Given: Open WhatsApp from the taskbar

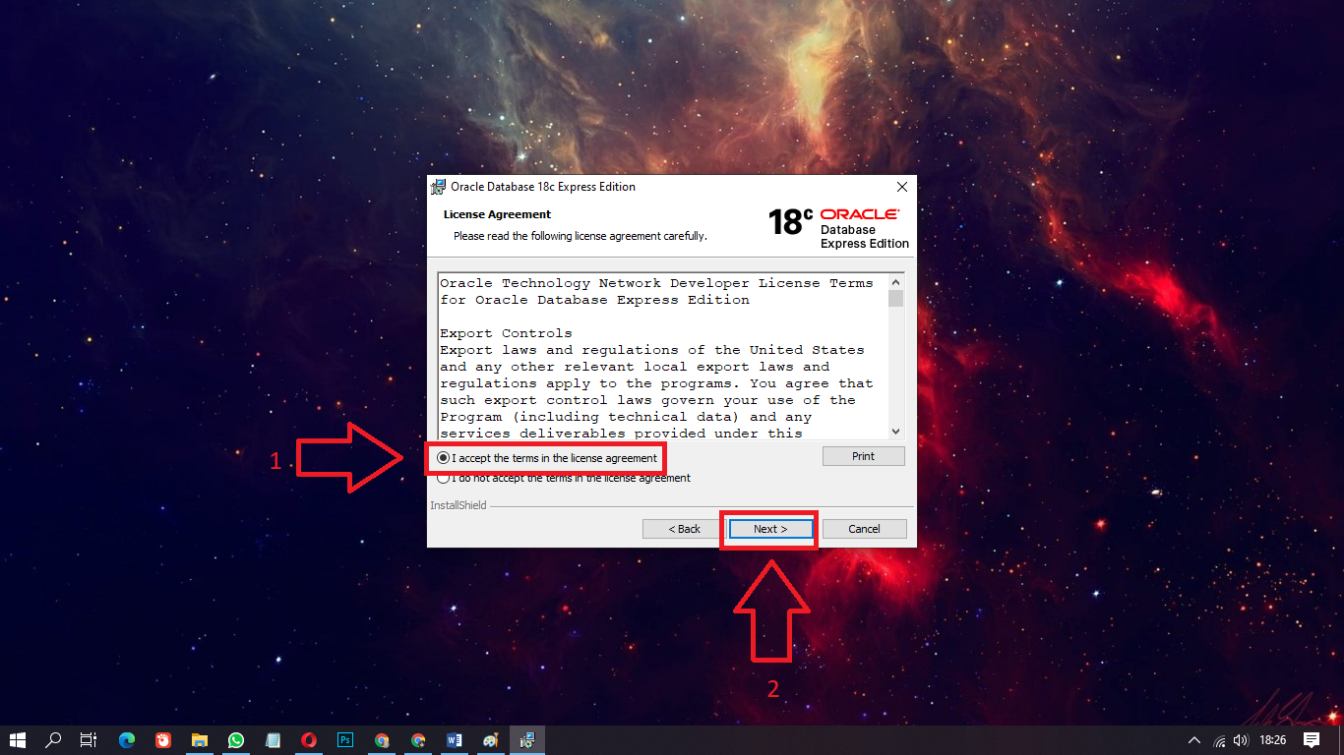Looking at the screenshot, I should click(x=236, y=740).
